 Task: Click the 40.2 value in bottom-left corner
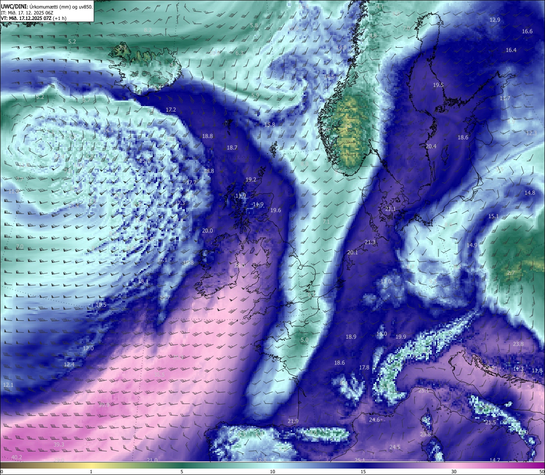point(17,457)
